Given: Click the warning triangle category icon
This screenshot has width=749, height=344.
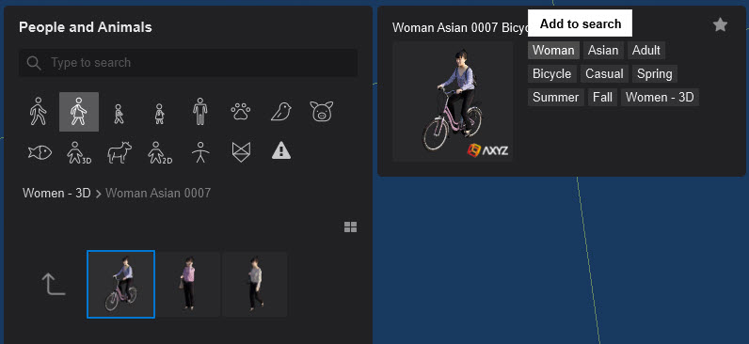Looking at the screenshot, I should 281,150.
